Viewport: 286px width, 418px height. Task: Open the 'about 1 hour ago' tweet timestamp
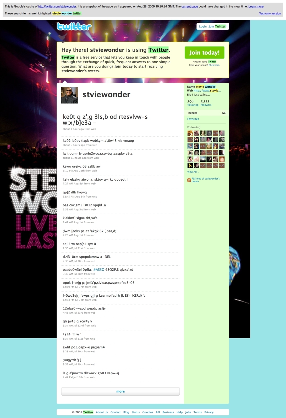pyautogui.click(x=73, y=129)
